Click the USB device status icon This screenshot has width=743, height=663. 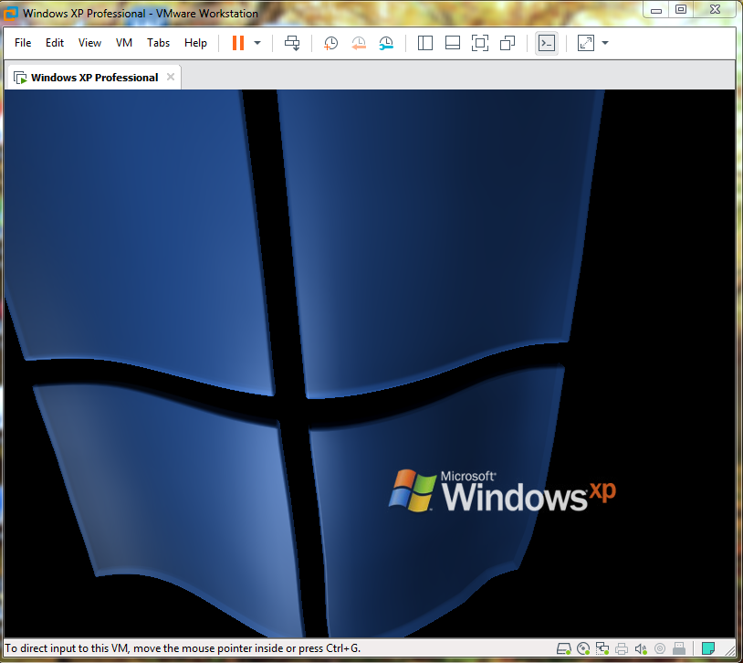(679, 648)
